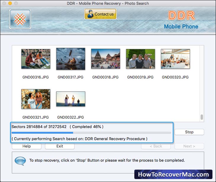Click the yellow minimize window button

pyautogui.click(x=10, y=3)
